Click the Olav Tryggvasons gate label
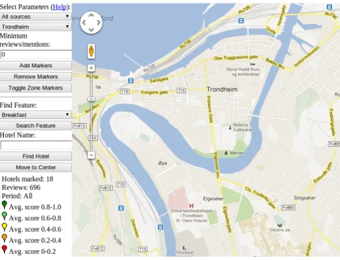The height and width of the screenshot is (260, 340). click(x=236, y=58)
